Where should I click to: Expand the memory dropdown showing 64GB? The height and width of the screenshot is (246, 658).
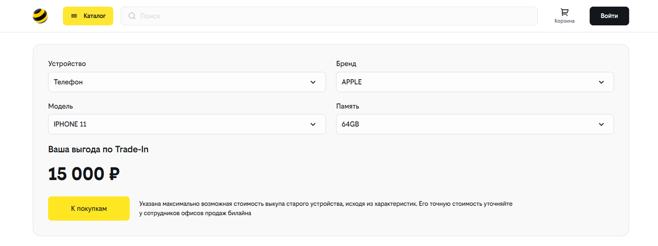[475, 124]
